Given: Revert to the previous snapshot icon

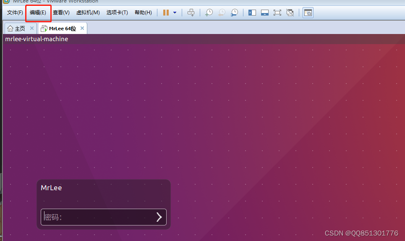Looking at the screenshot, I should click(222, 13).
